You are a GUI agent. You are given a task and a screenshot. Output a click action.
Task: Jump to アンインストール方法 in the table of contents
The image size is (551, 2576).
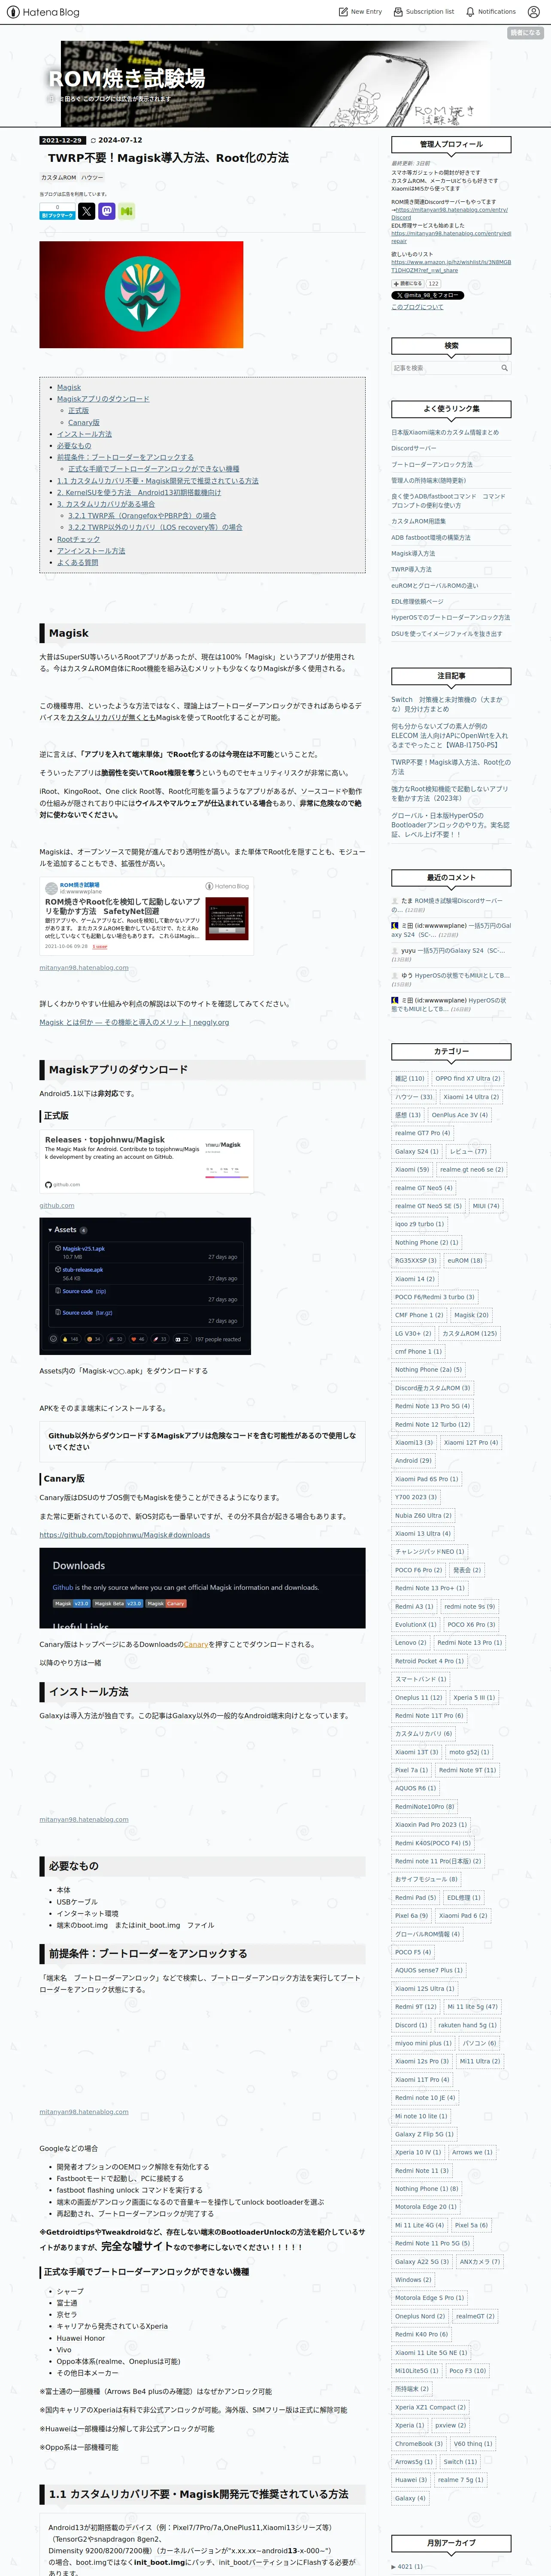[x=91, y=551]
